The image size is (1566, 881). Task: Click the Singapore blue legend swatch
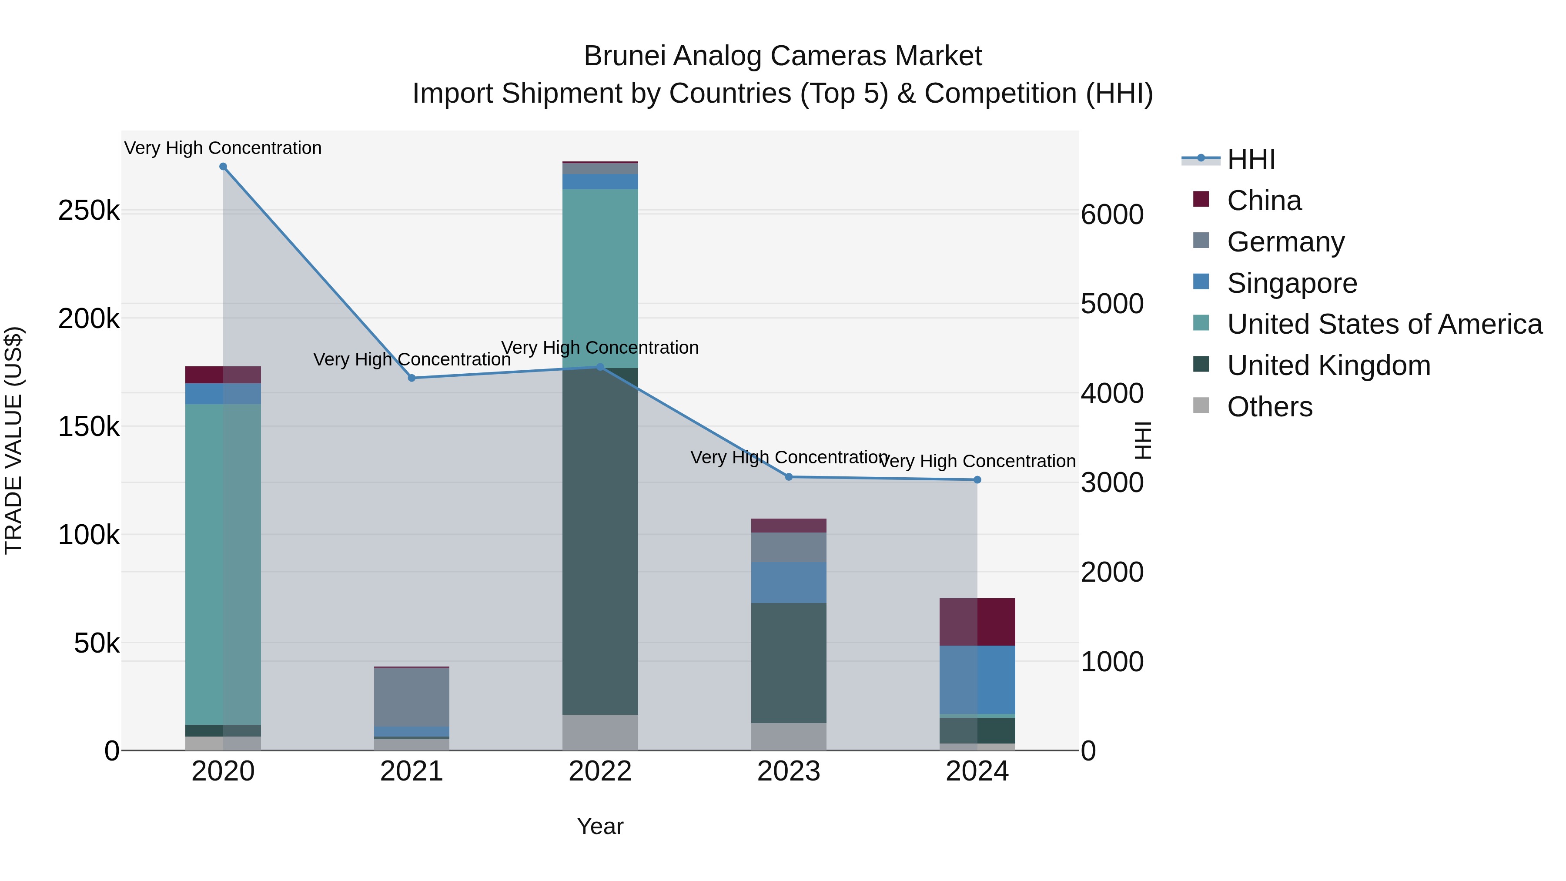1201,281
